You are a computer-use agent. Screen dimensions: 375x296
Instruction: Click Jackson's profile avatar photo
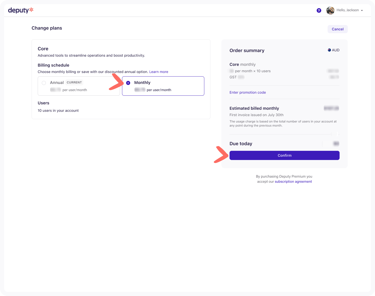[330, 10]
